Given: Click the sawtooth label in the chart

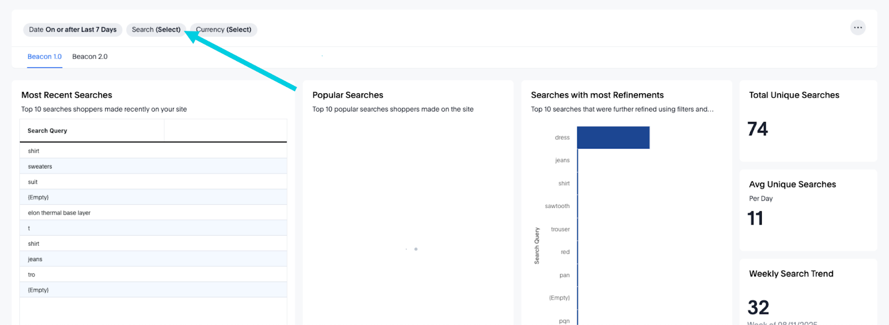Looking at the screenshot, I should [x=557, y=206].
